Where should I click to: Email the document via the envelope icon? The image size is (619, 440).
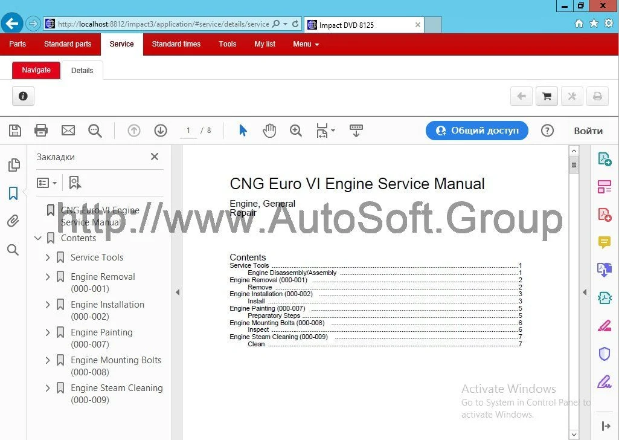[68, 131]
